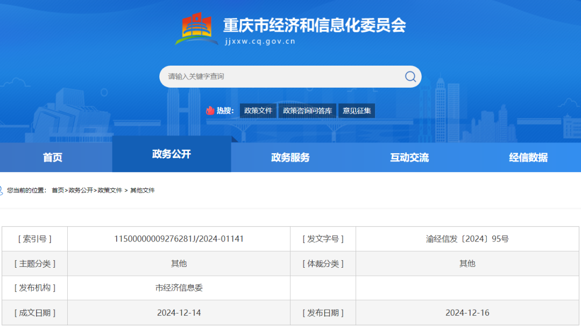
Task: Click the 热搜 label text
Action: tap(225, 111)
